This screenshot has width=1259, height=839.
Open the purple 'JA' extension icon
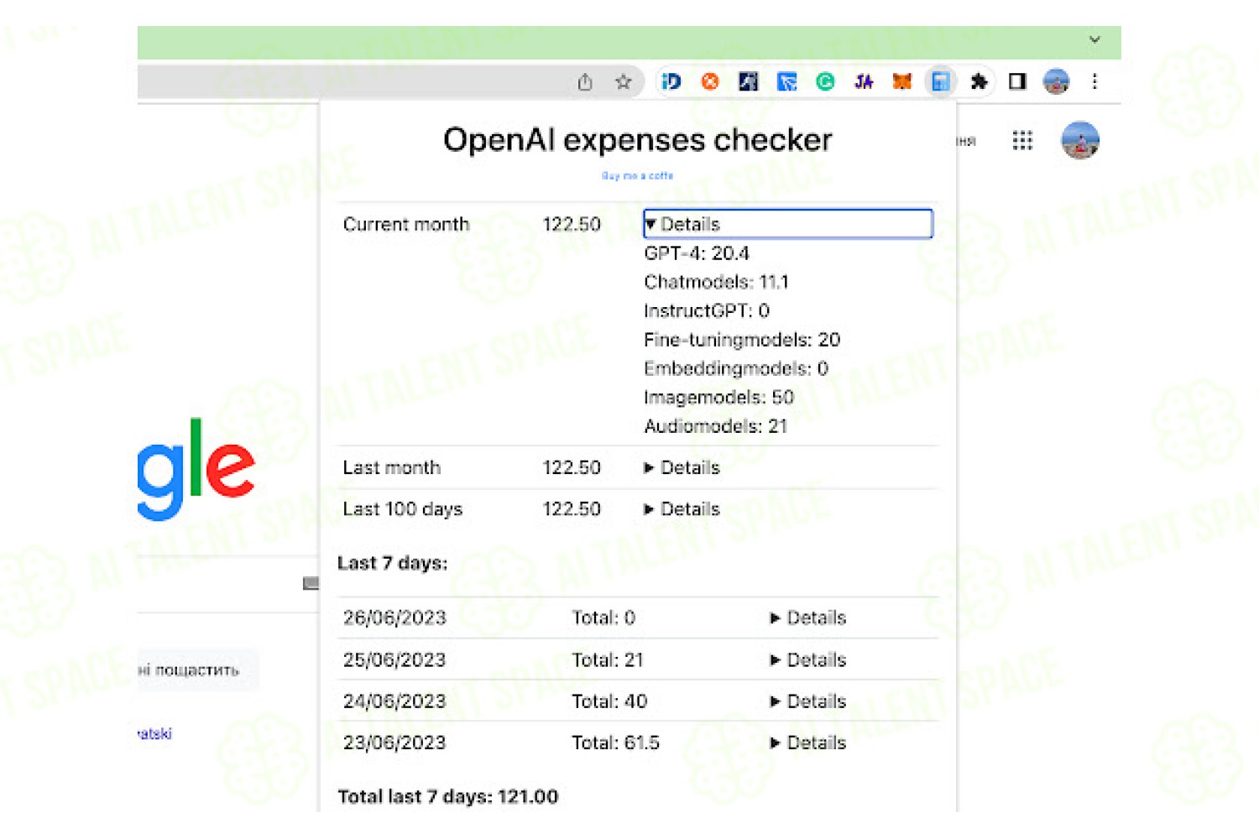(x=864, y=81)
